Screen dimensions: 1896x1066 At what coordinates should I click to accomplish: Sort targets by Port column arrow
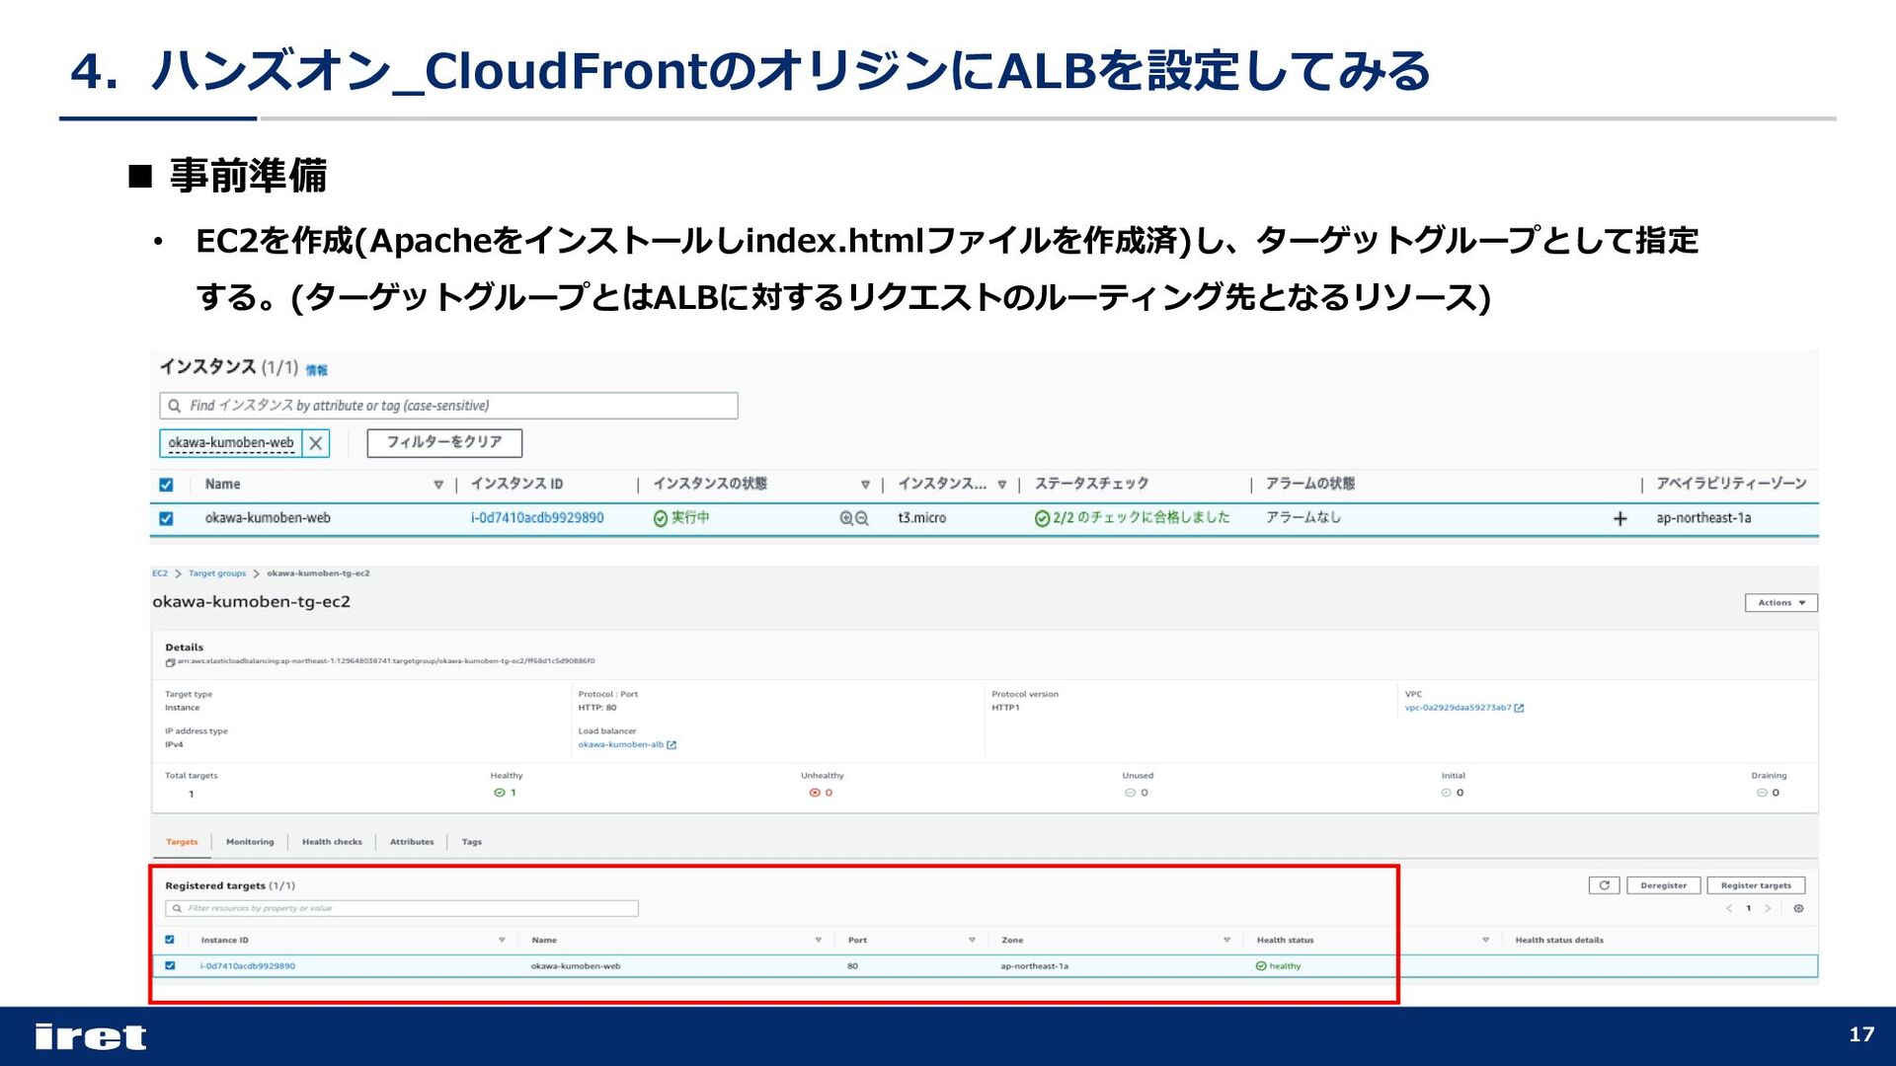pyautogui.click(x=972, y=940)
